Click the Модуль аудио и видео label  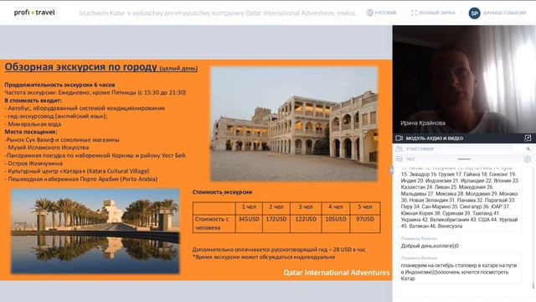[434, 138]
